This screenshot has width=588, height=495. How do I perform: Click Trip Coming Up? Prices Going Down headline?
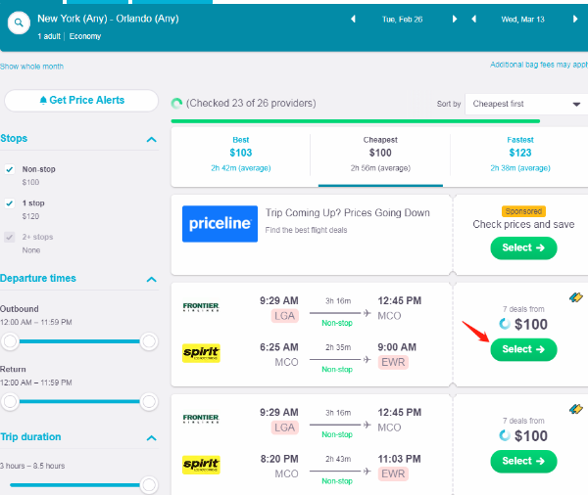[348, 213]
